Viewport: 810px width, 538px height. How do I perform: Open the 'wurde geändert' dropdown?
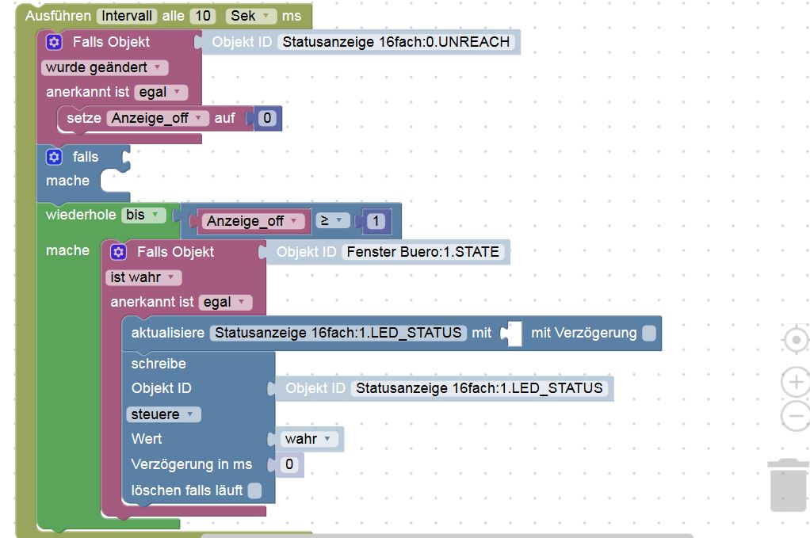pyautogui.click(x=105, y=67)
